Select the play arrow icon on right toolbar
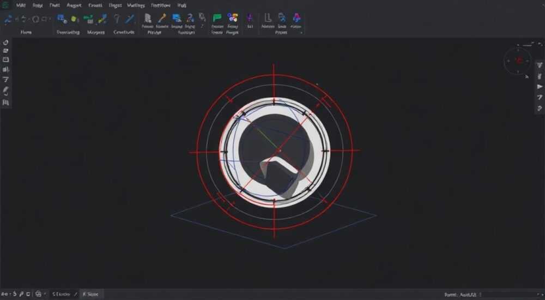545x300 pixels. (540, 87)
